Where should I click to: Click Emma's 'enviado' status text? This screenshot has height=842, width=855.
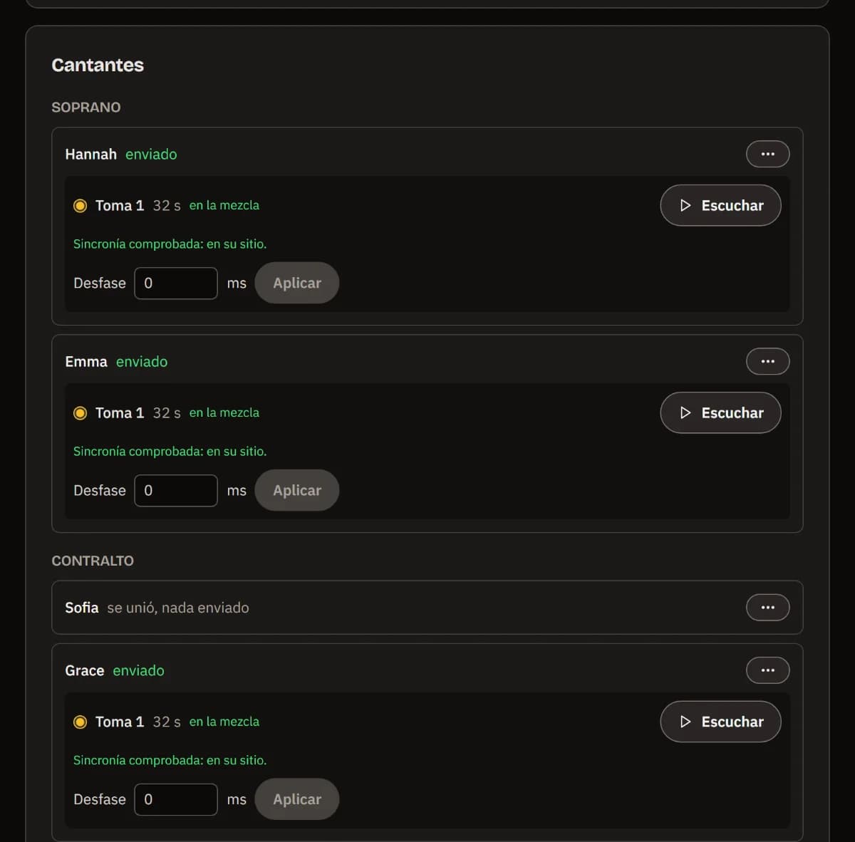[142, 361]
